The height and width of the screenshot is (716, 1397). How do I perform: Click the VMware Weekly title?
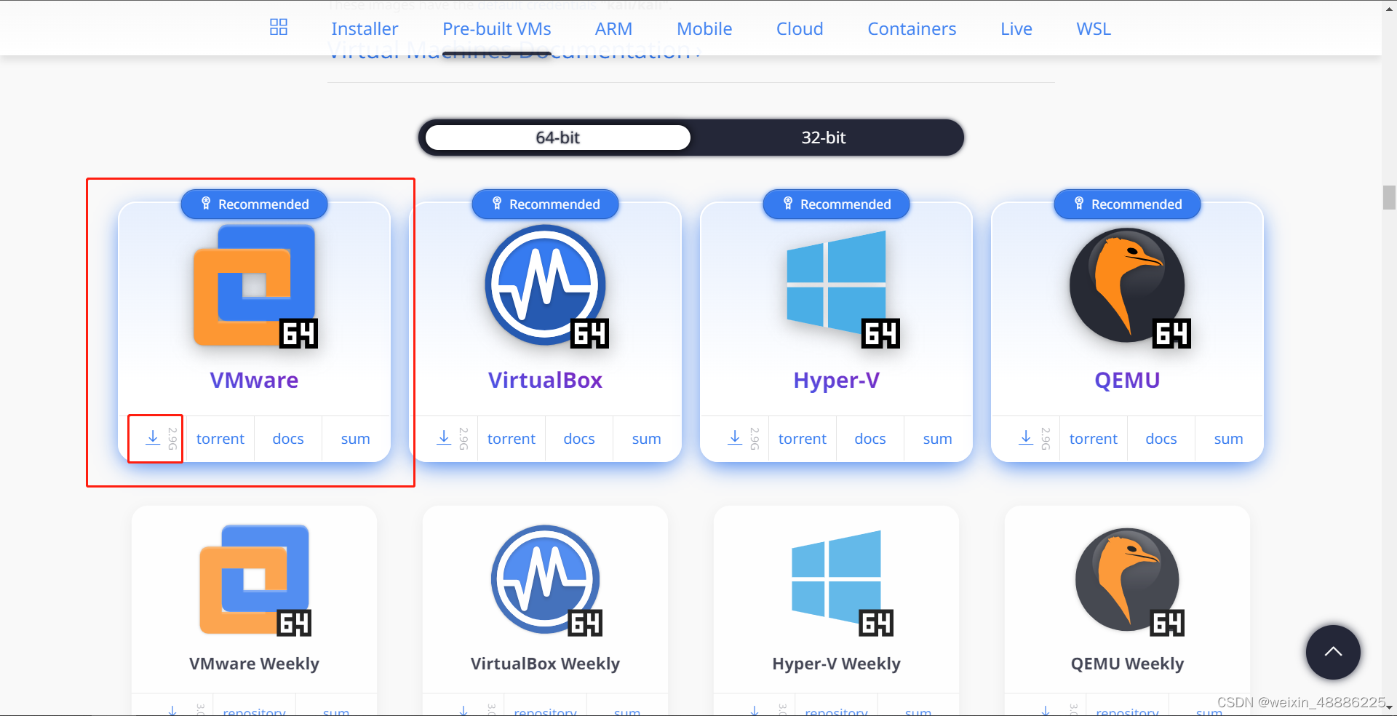254,664
